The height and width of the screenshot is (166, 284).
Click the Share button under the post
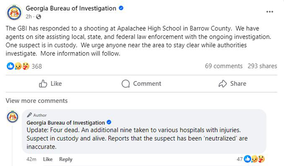233,84
